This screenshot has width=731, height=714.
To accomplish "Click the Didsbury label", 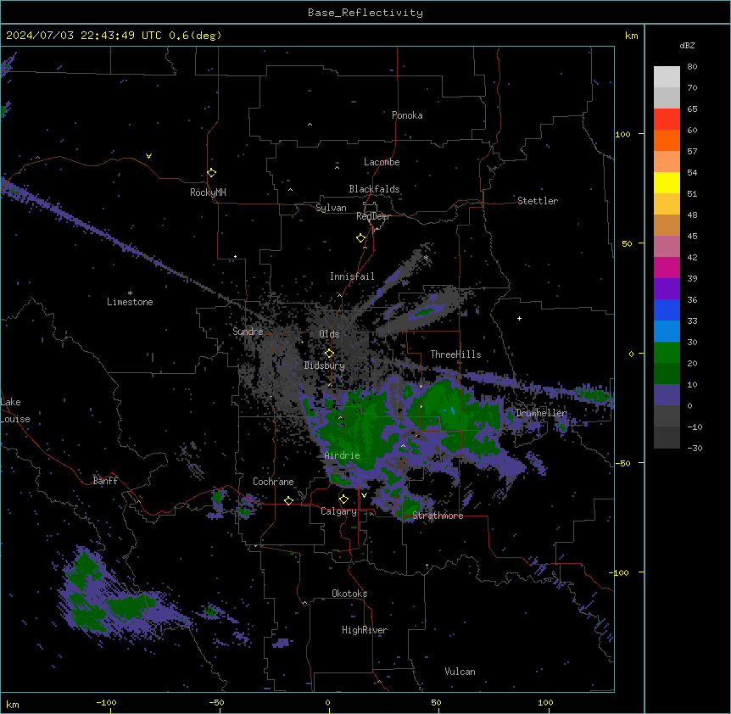I will pyautogui.click(x=325, y=365).
